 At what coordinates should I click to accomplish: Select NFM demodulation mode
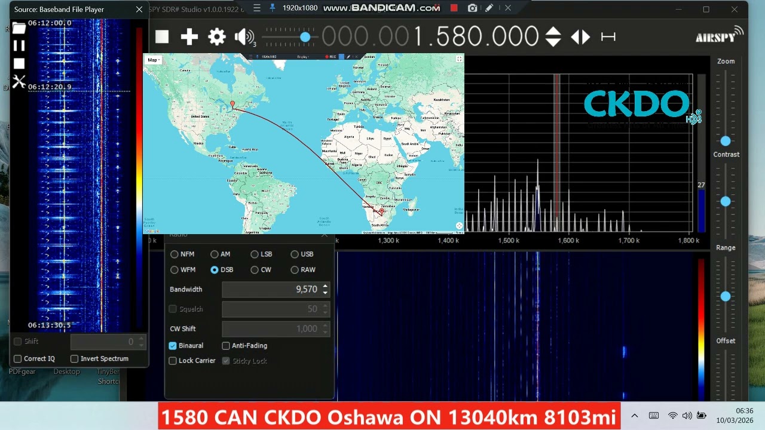pyautogui.click(x=175, y=254)
